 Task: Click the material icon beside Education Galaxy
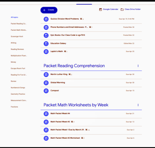(46, 44)
